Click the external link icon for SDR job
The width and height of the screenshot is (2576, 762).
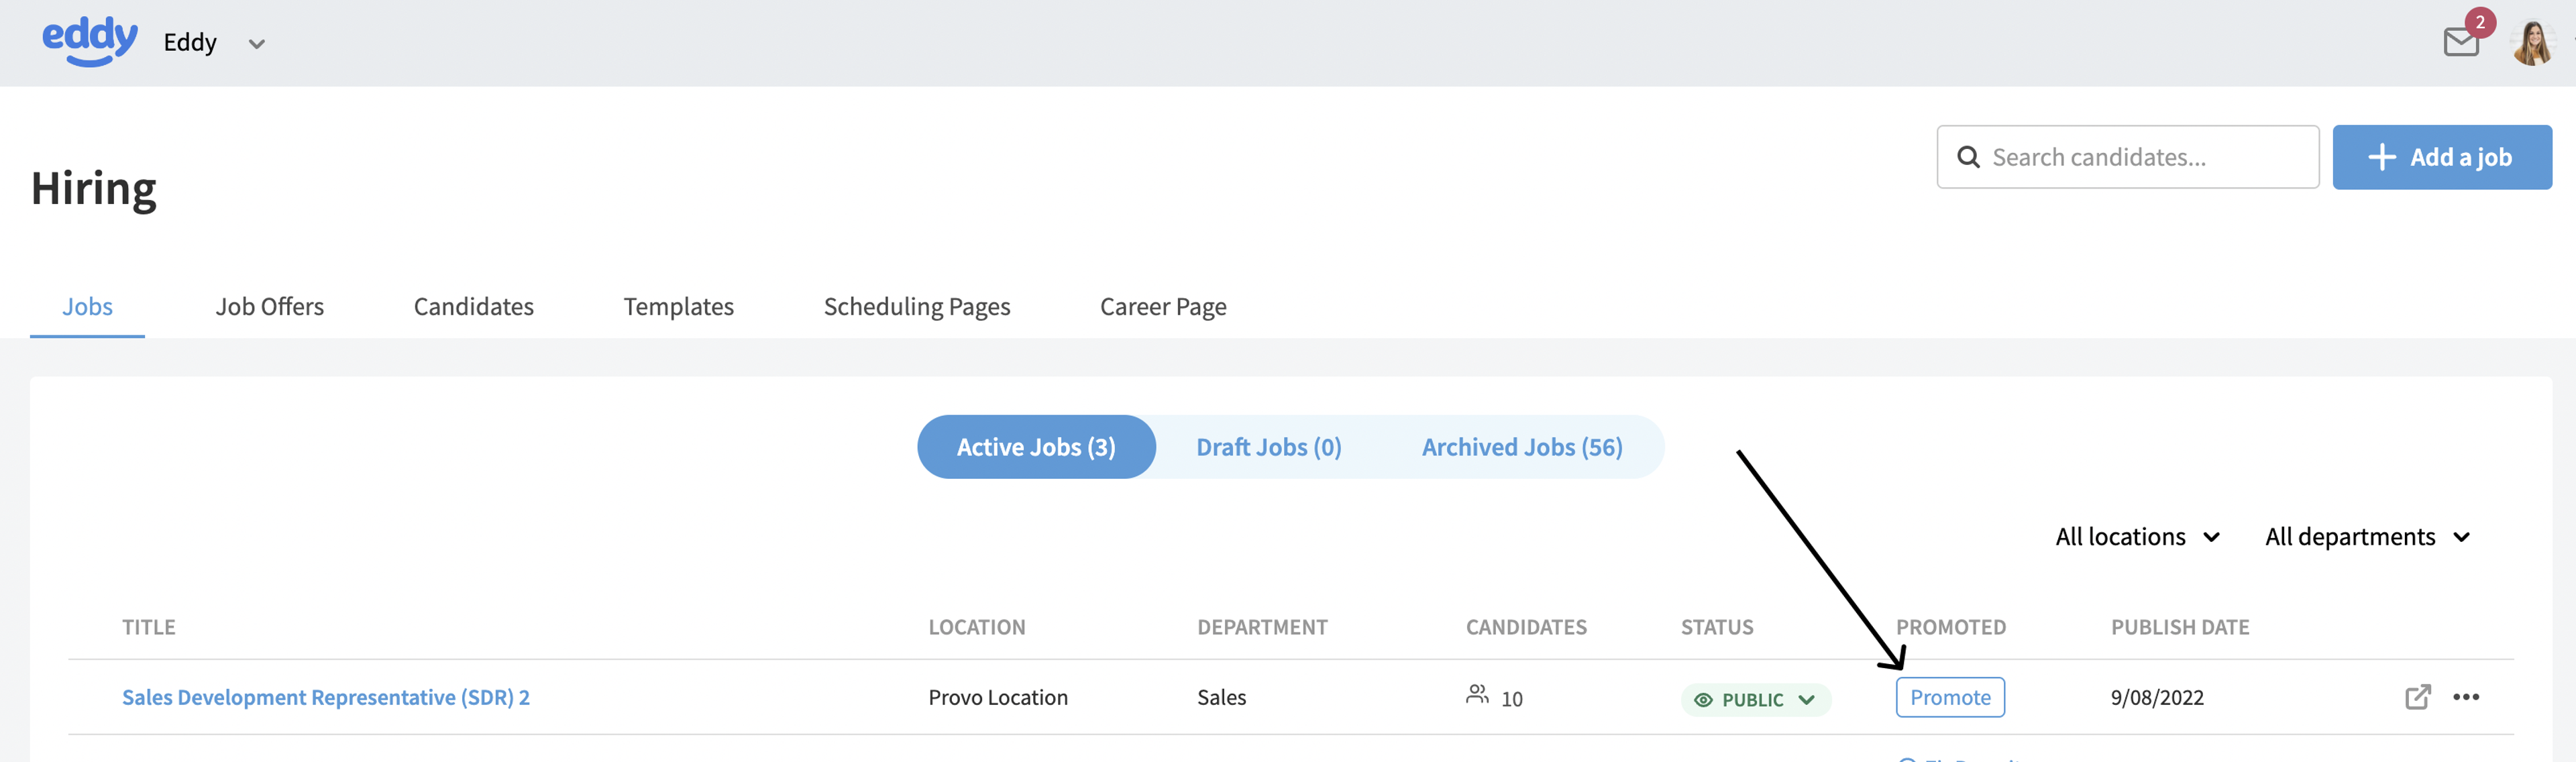(2417, 697)
